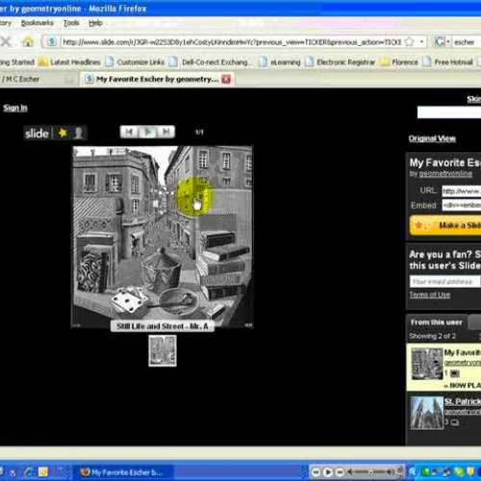Screen dimensions: 481x481
Task: Expand hidden system tray icons arrow
Action: [412, 471]
